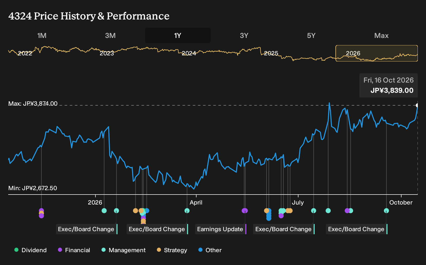Choose the 3Y range tab
426x265 pixels.
(x=244, y=35)
